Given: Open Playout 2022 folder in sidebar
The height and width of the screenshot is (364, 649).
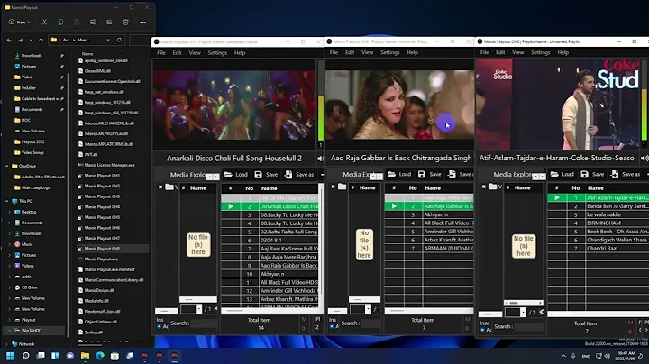Looking at the screenshot, I should 32,141.
